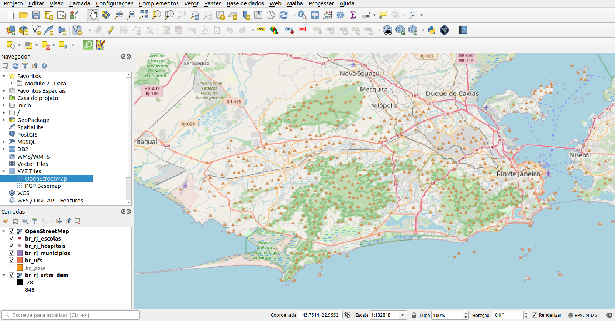Image resolution: width=615 pixels, height=321 pixels.
Task: Toggle visibility of OpenStreetMap layer
Action: pos(12,231)
